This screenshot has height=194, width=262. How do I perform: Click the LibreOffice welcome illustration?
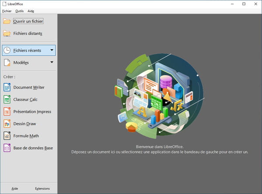(x=159, y=96)
